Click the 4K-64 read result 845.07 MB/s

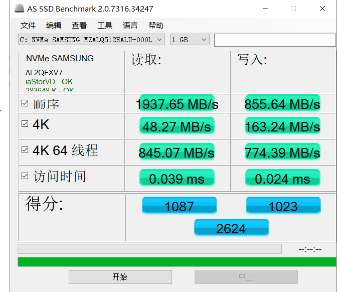177,153
